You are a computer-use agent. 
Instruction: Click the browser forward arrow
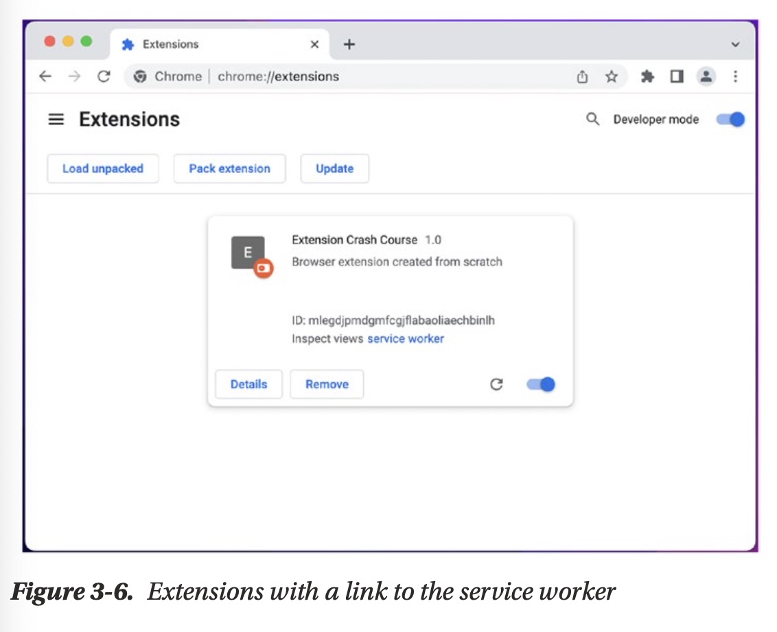(x=74, y=77)
